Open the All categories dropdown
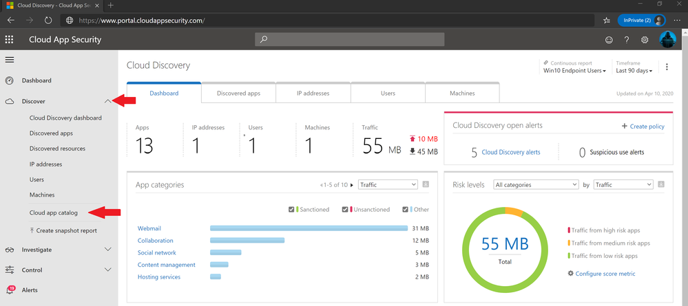 coord(536,184)
